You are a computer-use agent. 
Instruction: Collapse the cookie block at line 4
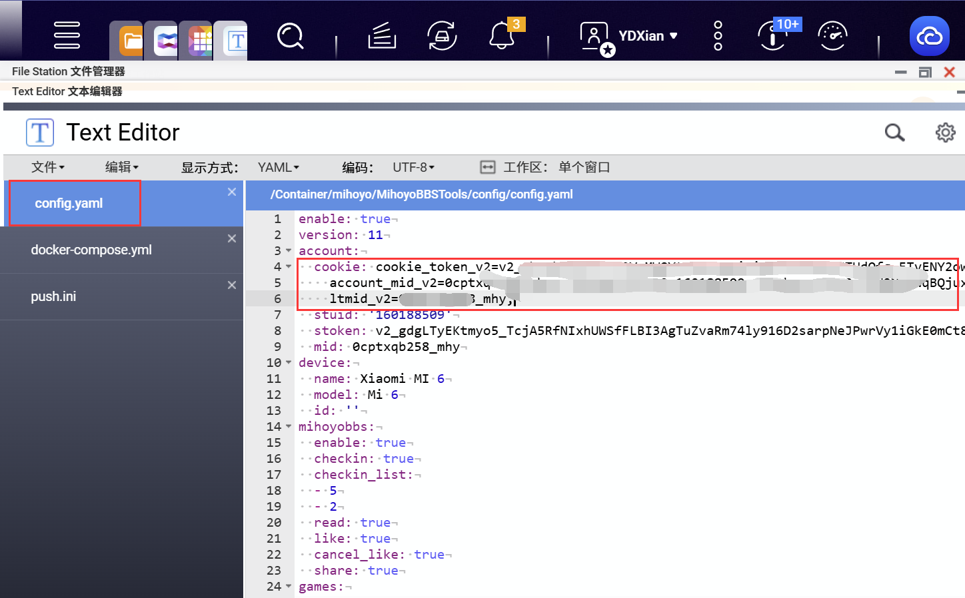point(289,267)
